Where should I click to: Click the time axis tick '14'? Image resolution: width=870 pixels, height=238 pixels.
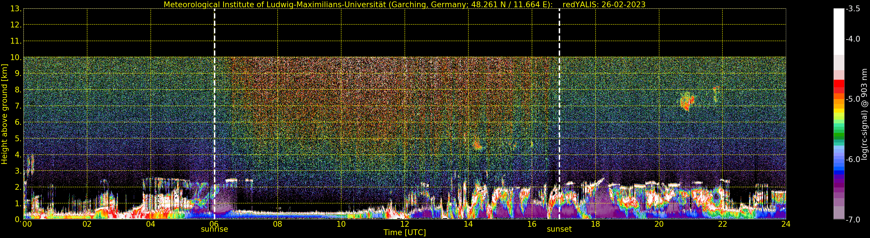point(468,224)
